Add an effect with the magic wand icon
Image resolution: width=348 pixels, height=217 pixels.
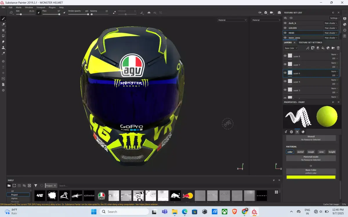click(308, 48)
